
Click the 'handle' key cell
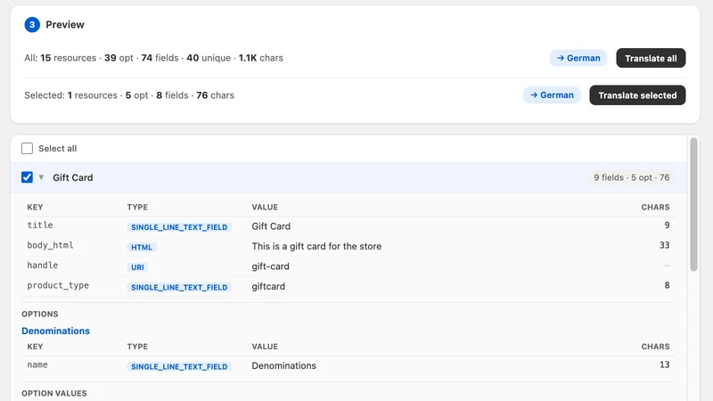(x=42, y=265)
